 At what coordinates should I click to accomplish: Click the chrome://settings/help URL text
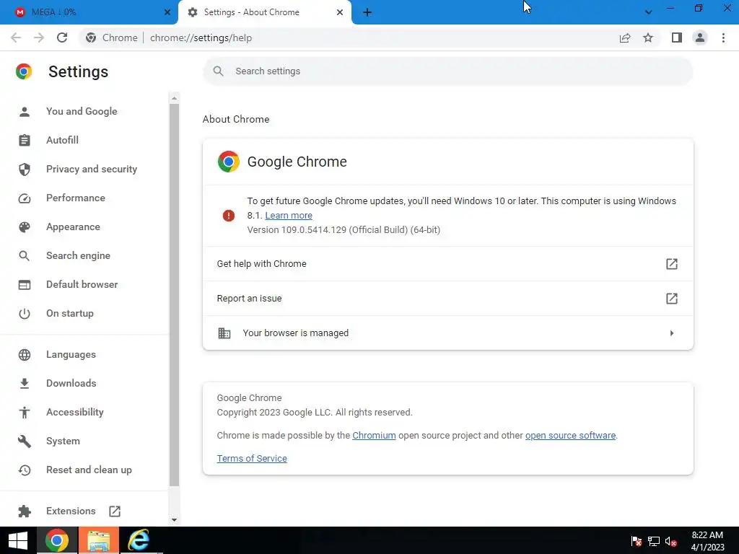pyautogui.click(x=201, y=38)
